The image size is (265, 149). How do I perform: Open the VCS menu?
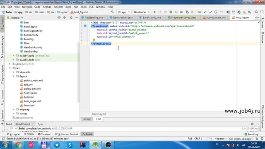pos(91,7)
